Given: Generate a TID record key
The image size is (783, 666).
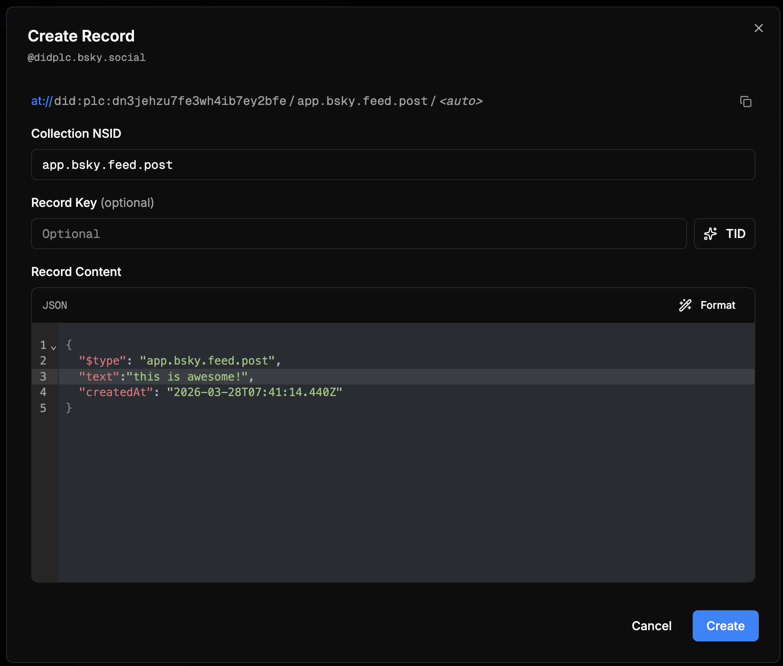Looking at the screenshot, I should point(724,234).
